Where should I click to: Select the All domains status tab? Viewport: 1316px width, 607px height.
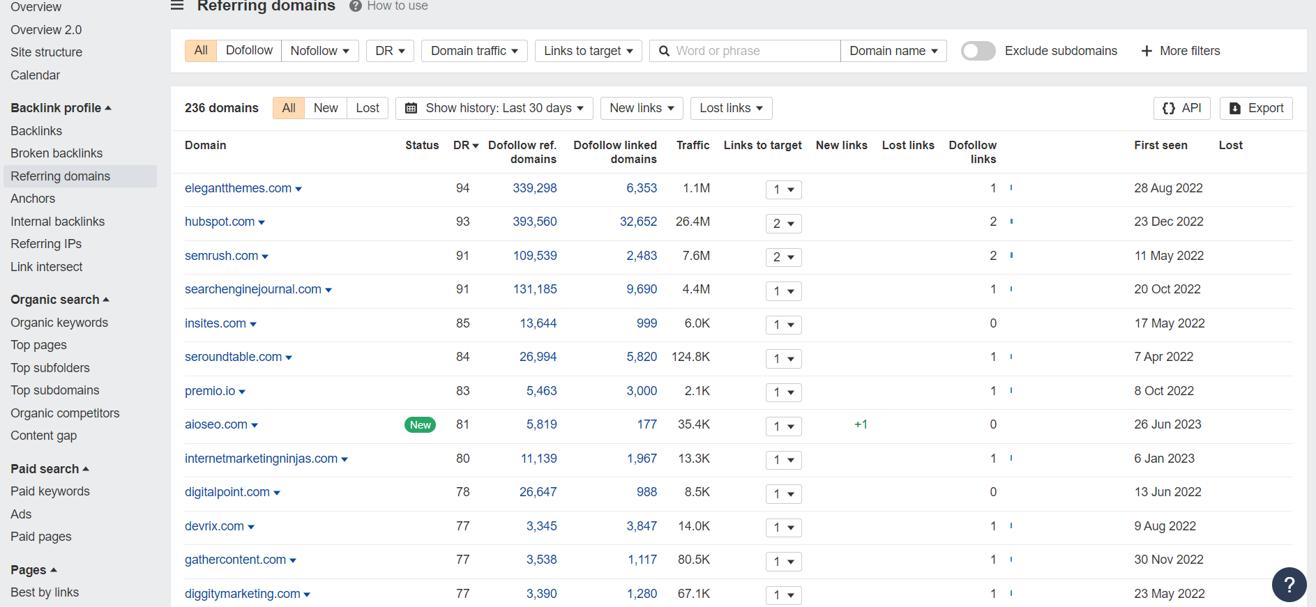coord(289,108)
